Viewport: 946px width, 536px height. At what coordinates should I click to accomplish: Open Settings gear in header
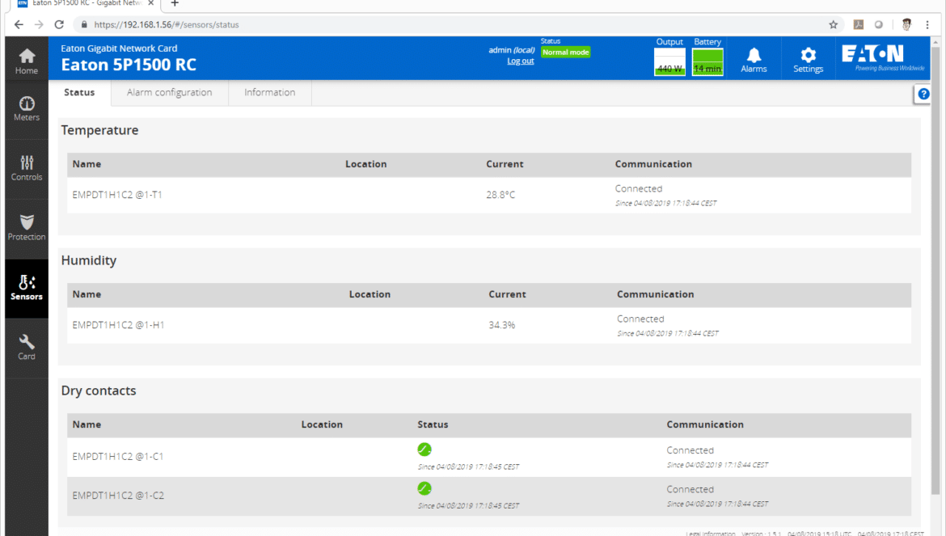(x=808, y=60)
